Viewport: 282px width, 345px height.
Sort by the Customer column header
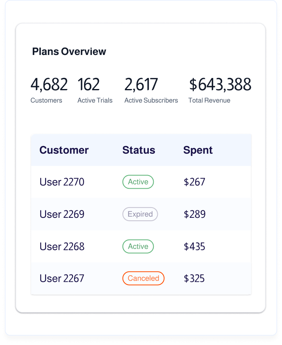pos(64,150)
